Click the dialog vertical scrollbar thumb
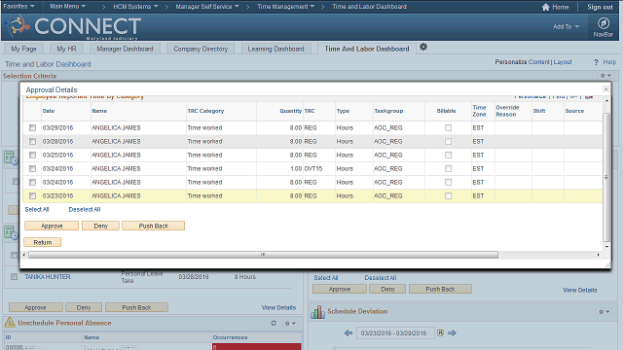This screenshot has width=623, height=350. tap(606, 177)
